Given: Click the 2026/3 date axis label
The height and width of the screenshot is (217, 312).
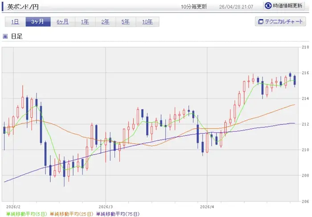Looking at the screenshot, I should 105,207.
